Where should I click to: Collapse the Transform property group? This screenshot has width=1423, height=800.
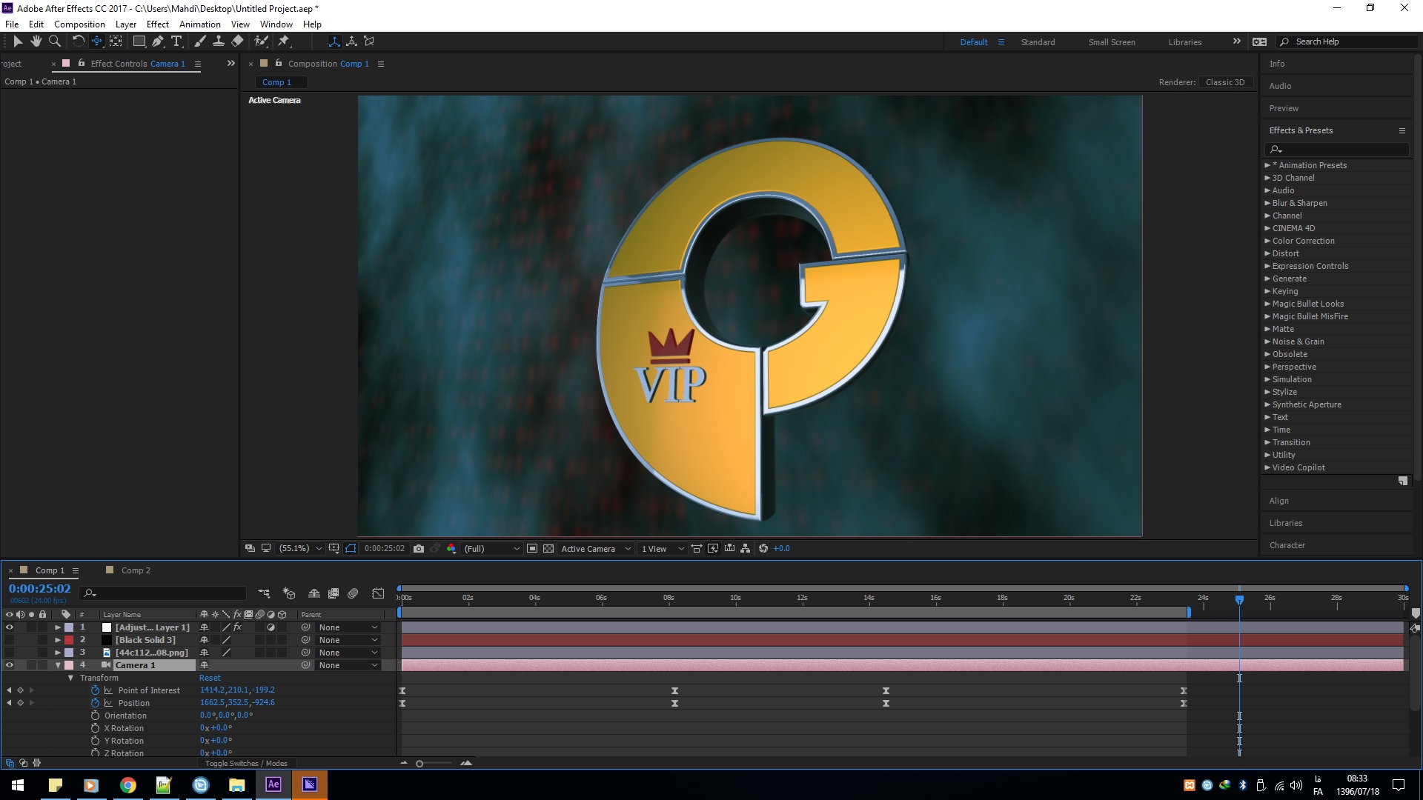(x=70, y=678)
